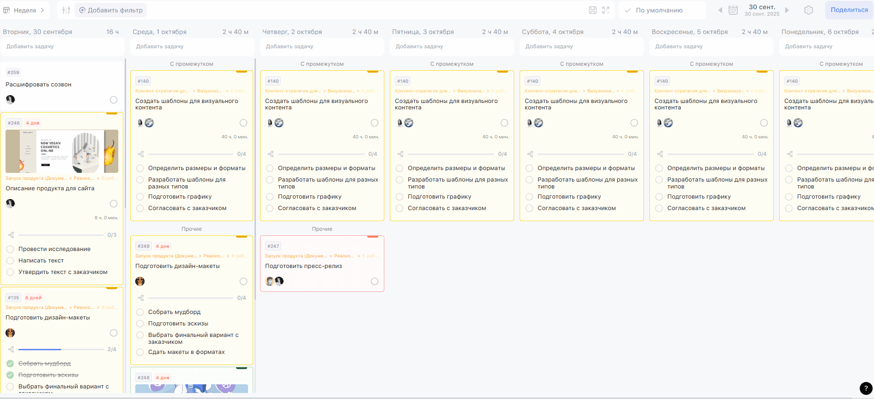The height and width of the screenshot is (399, 874).
Task: Collapse the 'Прочие' group on Wednesday
Action: [x=191, y=229]
